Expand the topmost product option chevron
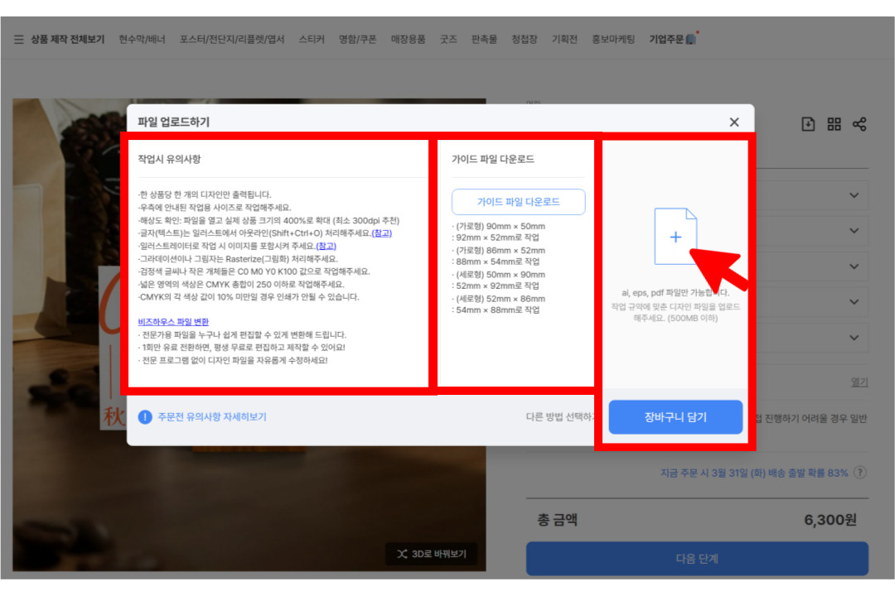The height and width of the screenshot is (596, 895). click(854, 195)
